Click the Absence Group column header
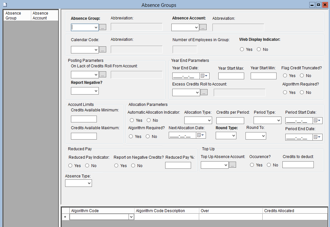The height and width of the screenshot is (227, 330). tap(17, 16)
